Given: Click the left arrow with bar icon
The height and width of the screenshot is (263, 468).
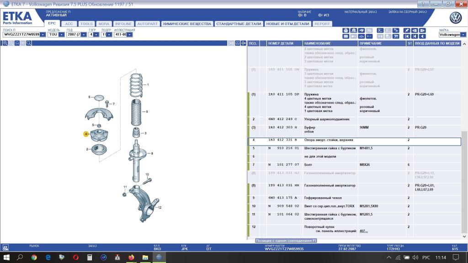Looking at the screenshot, I should (x=415, y=37).
